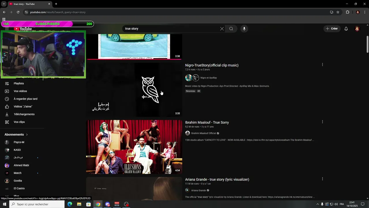369x208 pixels.
Task: Open the notifications bell
Action: pos(346,29)
